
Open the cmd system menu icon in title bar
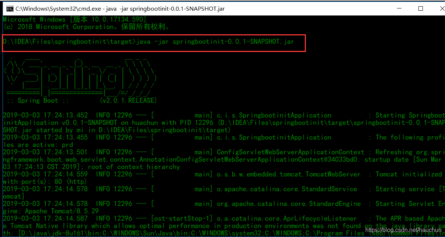(10, 8)
